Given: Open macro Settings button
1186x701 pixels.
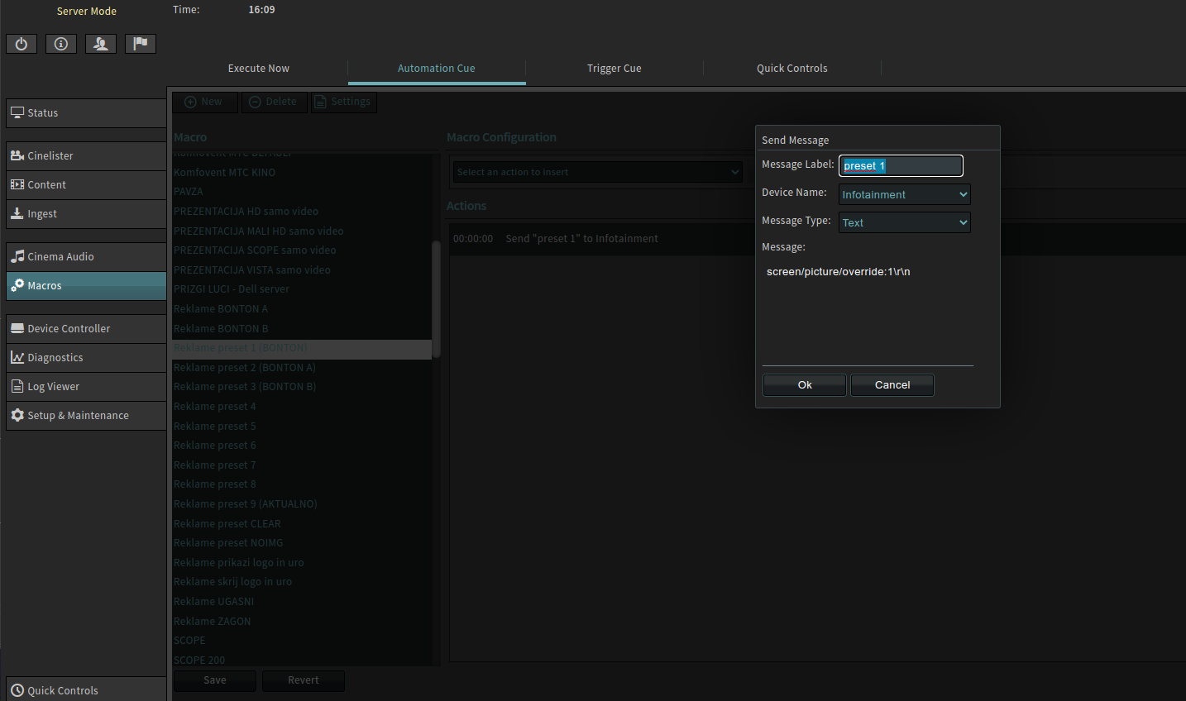Looking at the screenshot, I should (344, 102).
